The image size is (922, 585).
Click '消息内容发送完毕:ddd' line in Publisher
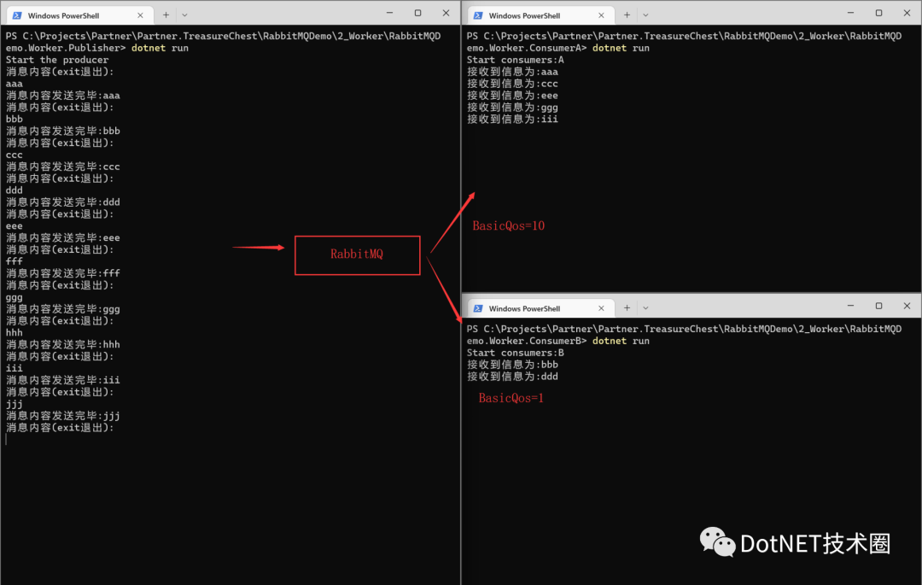pyautogui.click(x=63, y=202)
